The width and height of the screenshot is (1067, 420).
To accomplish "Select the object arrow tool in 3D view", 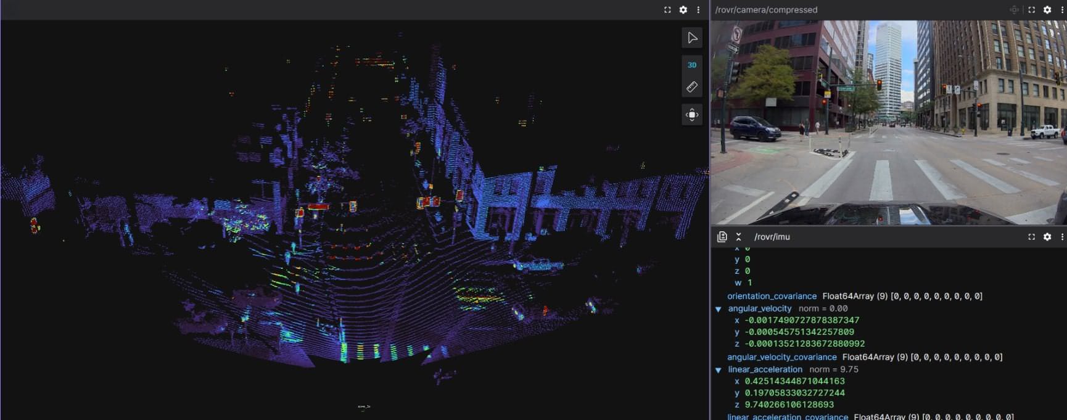I will point(692,38).
